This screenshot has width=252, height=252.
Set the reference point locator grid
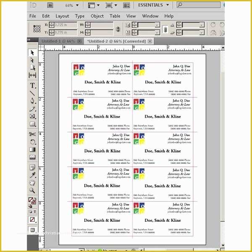tap(37, 29)
